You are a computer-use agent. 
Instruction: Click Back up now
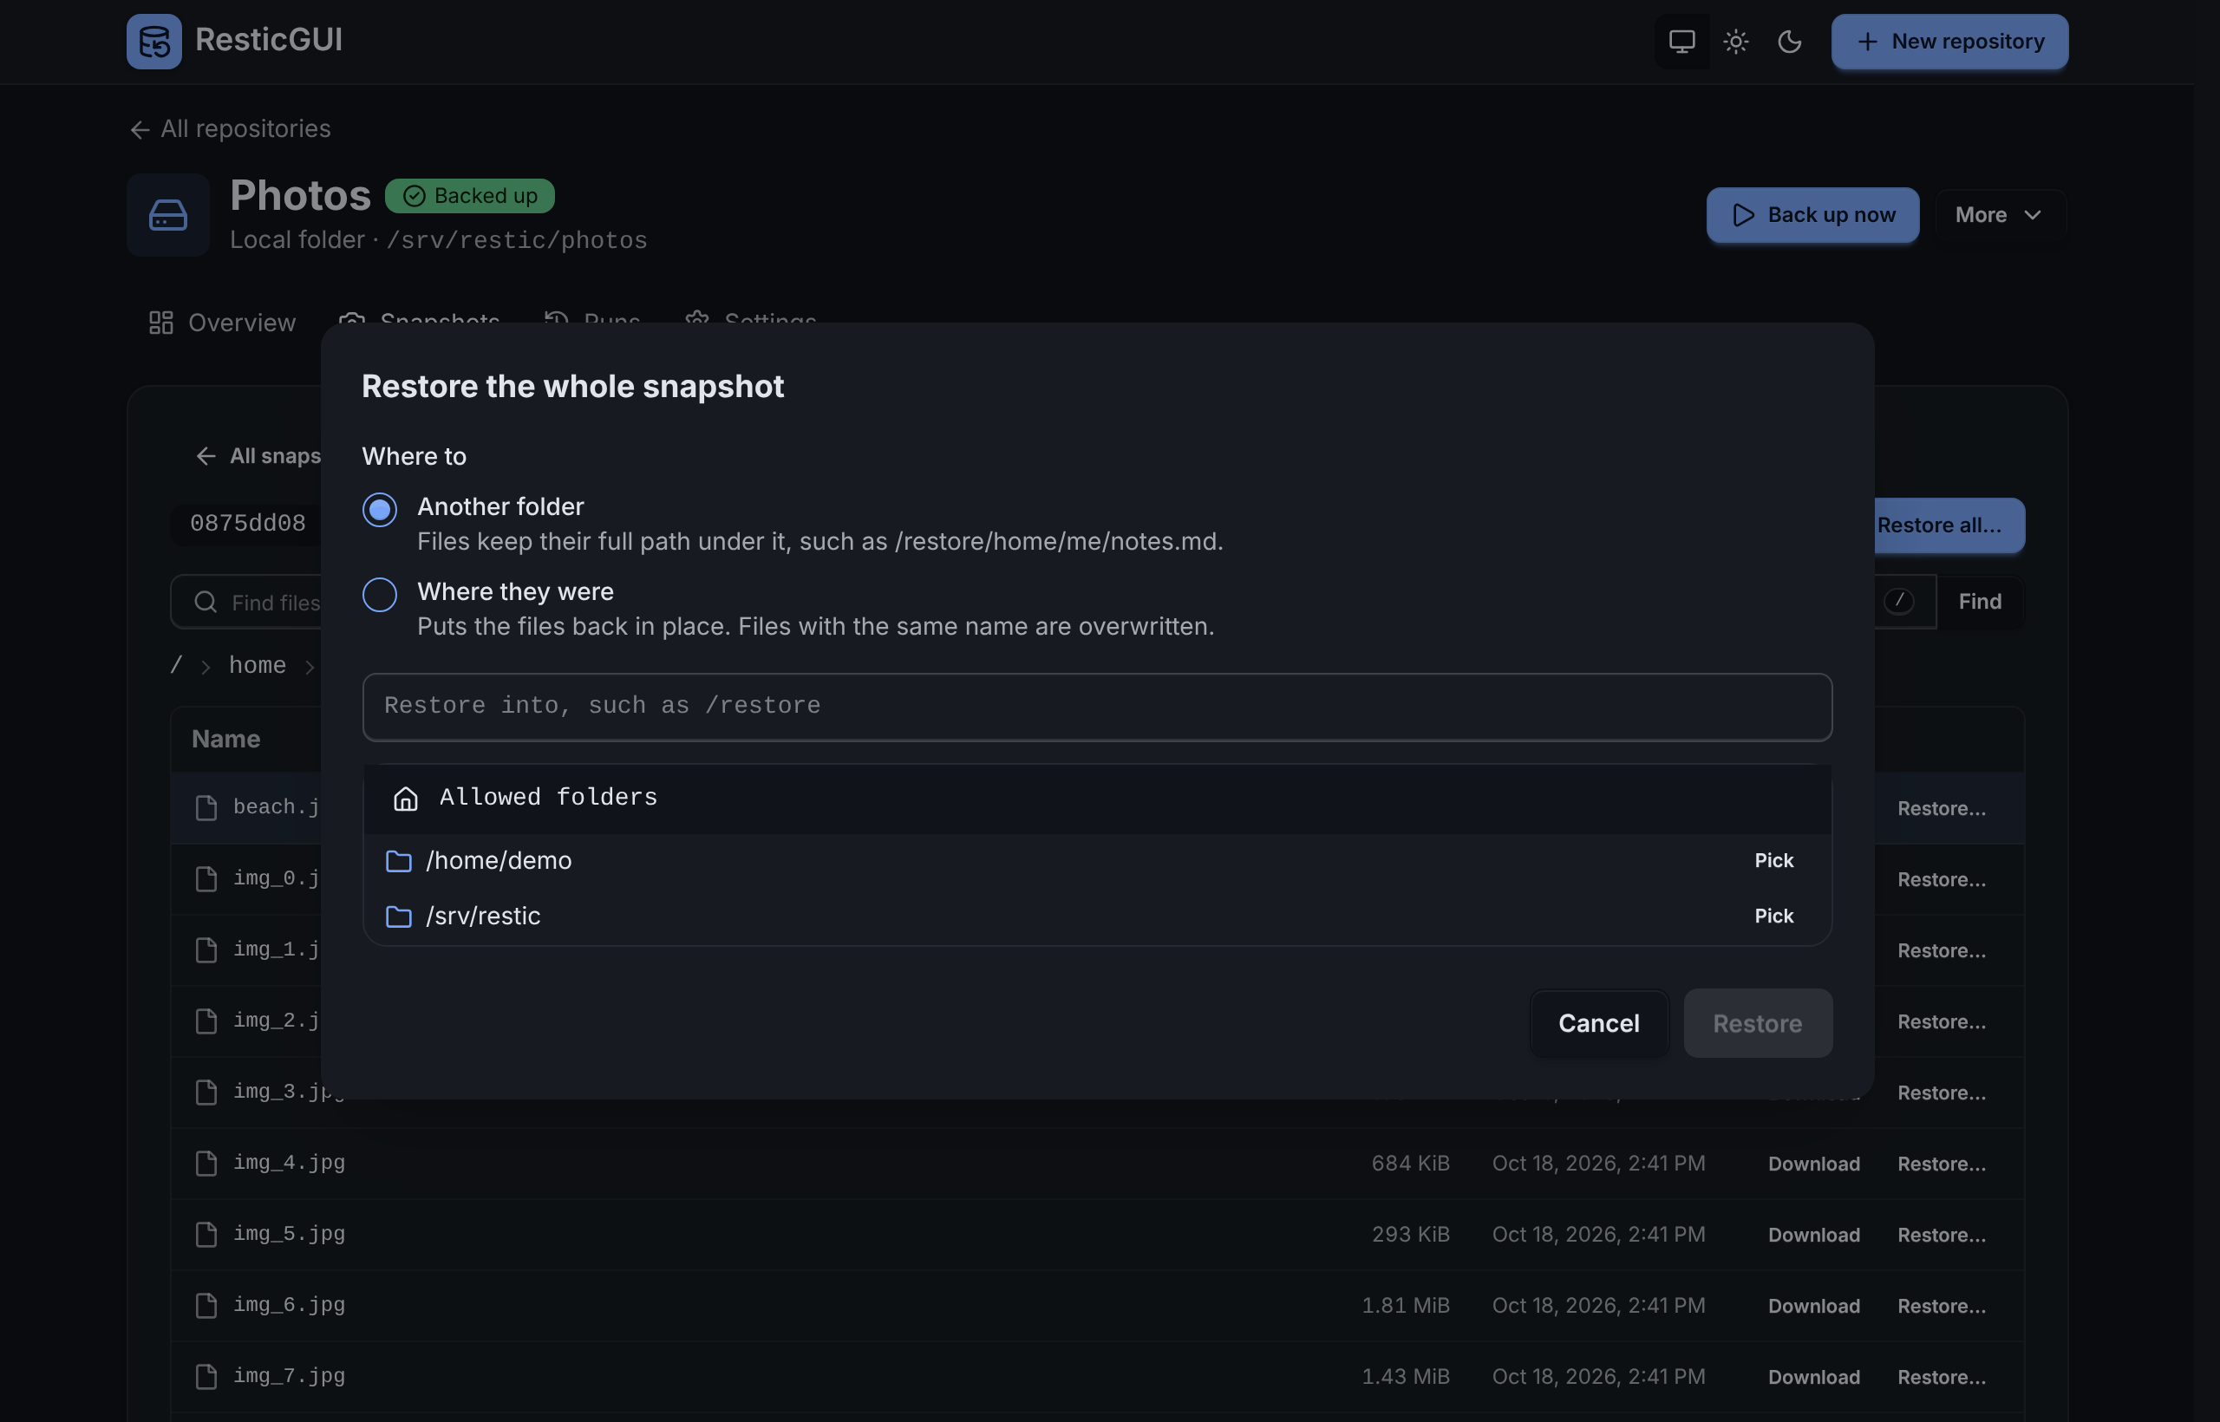[x=1812, y=215]
